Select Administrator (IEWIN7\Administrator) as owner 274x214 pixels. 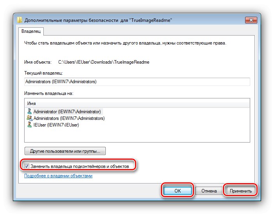pyautogui.click(x=67, y=112)
